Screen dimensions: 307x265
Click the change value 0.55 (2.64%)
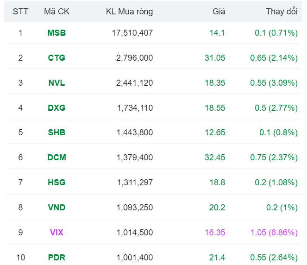(274, 258)
